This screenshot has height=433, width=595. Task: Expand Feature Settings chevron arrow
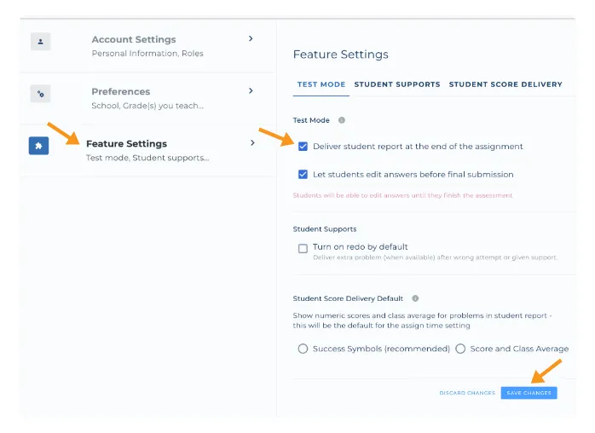(x=252, y=143)
